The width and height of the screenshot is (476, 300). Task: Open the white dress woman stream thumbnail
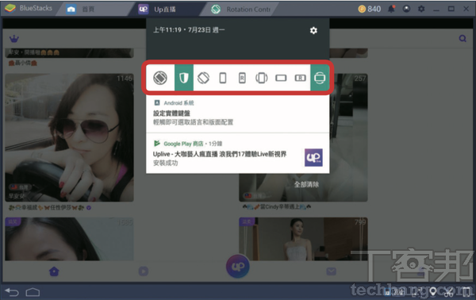tap(303, 239)
